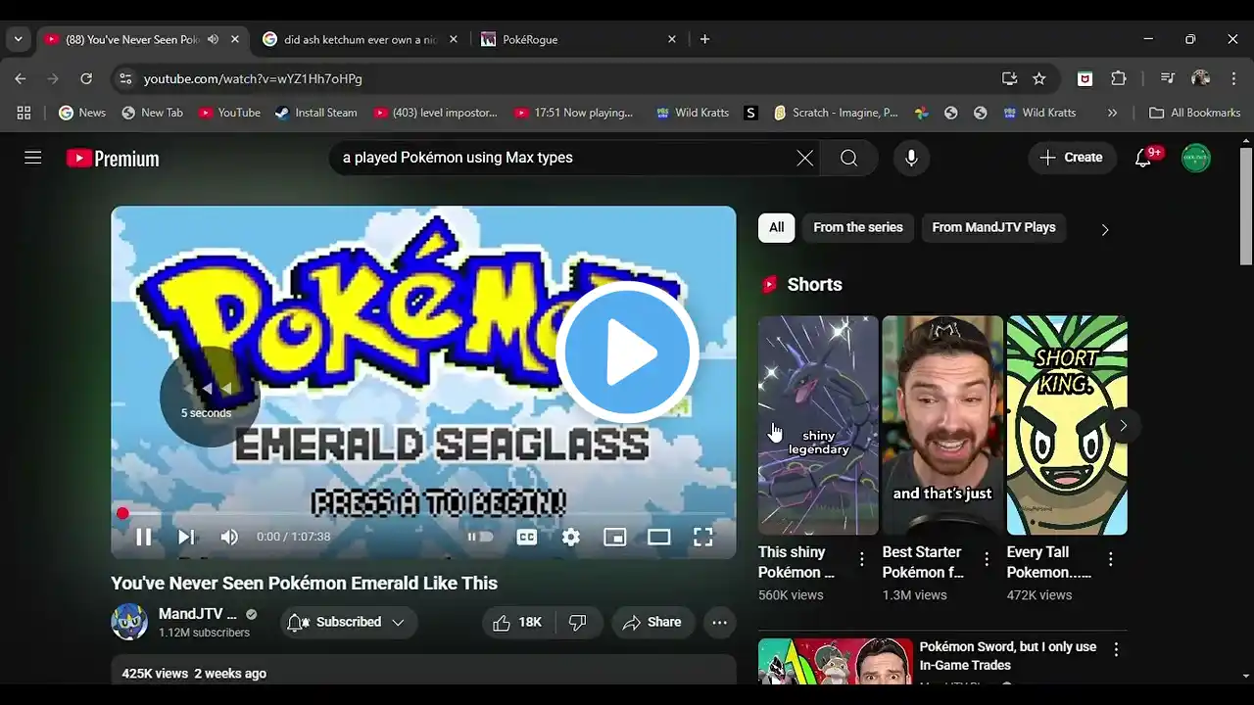Screen dimensions: 1254x705
Task: Dislike the video
Action: (578, 622)
